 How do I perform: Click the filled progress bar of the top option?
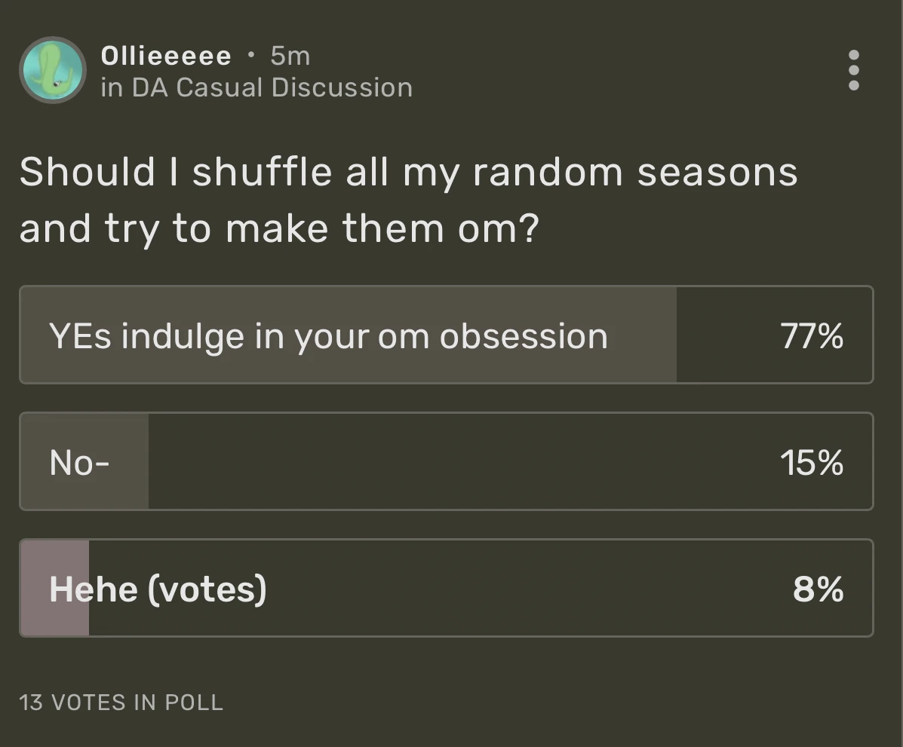click(347, 335)
